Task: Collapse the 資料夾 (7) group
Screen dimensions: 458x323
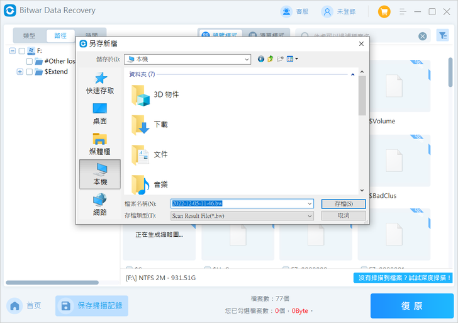Action: coord(352,75)
